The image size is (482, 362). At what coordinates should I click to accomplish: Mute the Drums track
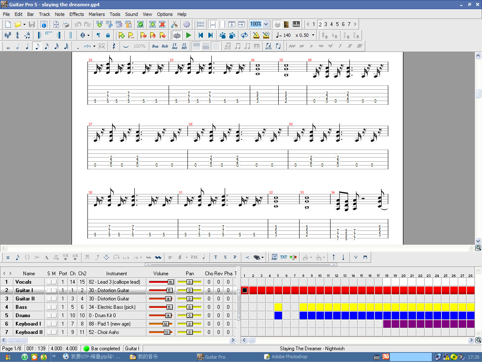click(x=54, y=315)
